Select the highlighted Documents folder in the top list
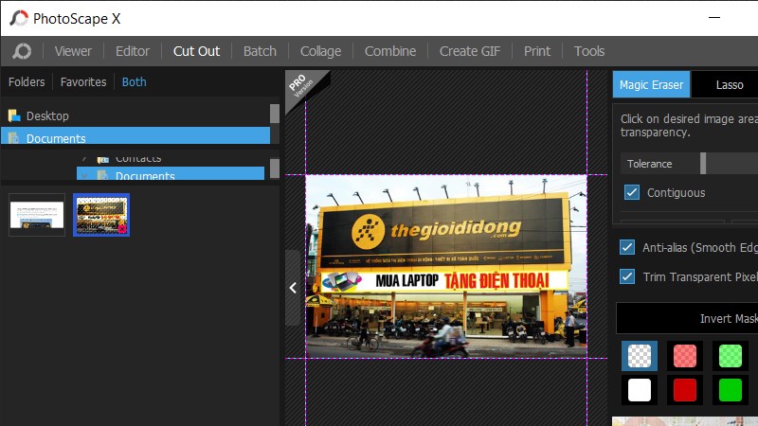The width and height of the screenshot is (758, 426). 56,138
